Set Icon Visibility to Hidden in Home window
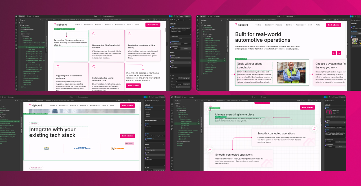This screenshot has width=361, height=186. click(x=340, y=147)
